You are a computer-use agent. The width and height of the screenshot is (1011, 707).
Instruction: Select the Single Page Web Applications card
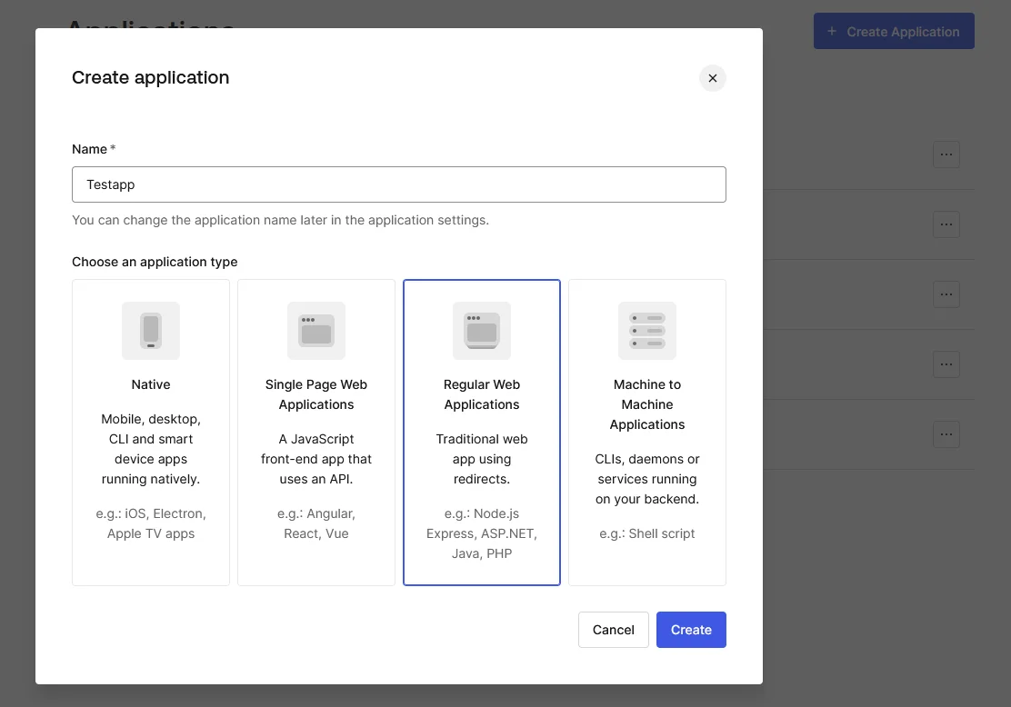[315, 432]
